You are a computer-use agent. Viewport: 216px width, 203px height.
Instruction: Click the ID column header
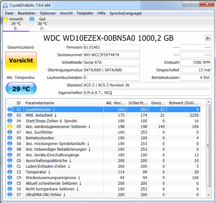[x=19, y=103]
